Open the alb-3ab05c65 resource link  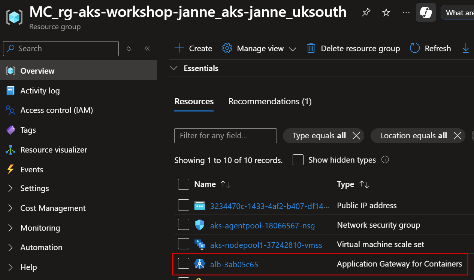point(234,265)
